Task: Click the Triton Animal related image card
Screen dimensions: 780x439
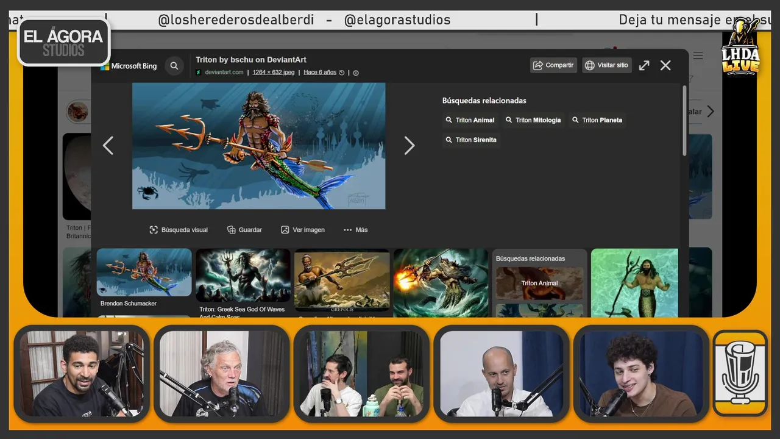Action: pos(539,283)
